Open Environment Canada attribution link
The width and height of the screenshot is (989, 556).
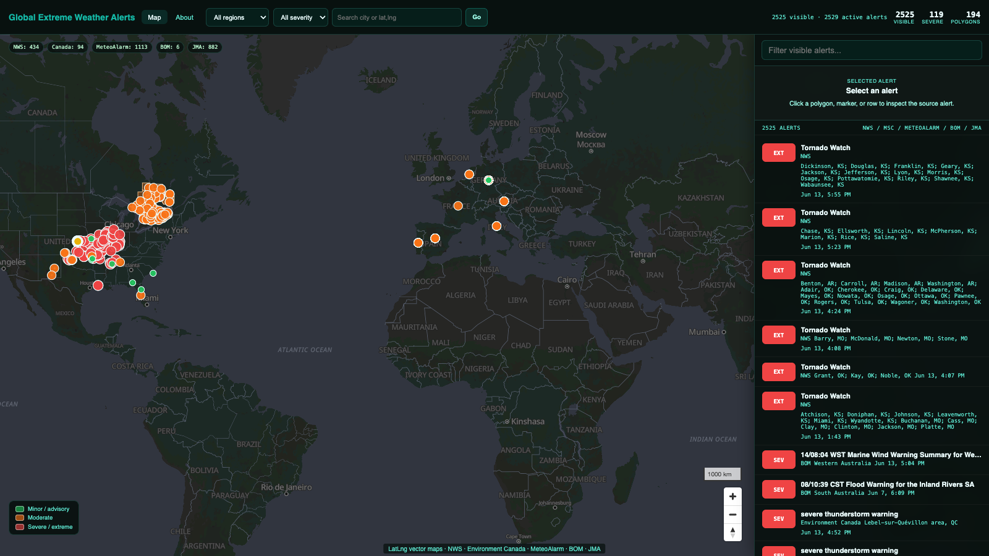(496, 549)
